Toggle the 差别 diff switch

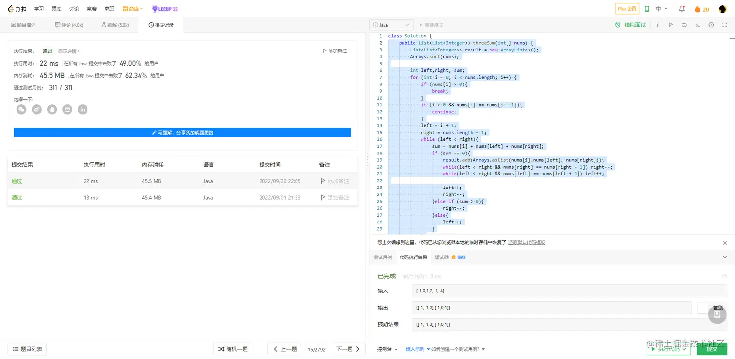(702, 308)
